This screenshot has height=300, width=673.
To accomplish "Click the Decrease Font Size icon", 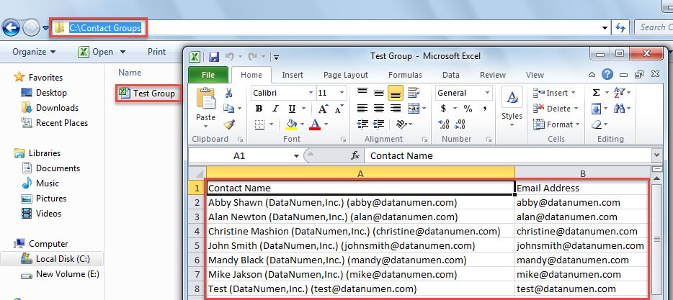I will pyautogui.click(x=339, y=109).
